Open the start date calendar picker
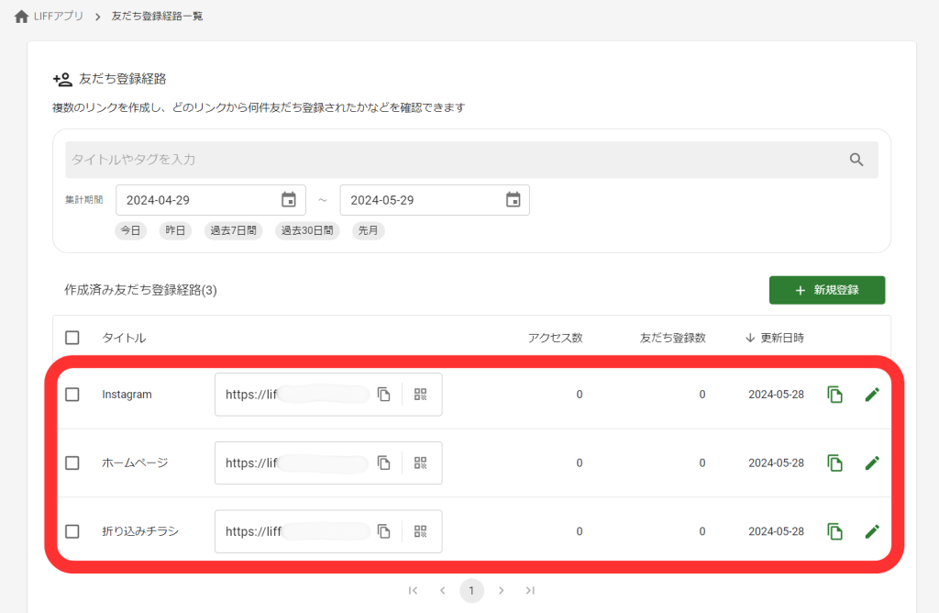This screenshot has width=939, height=613. click(x=289, y=199)
